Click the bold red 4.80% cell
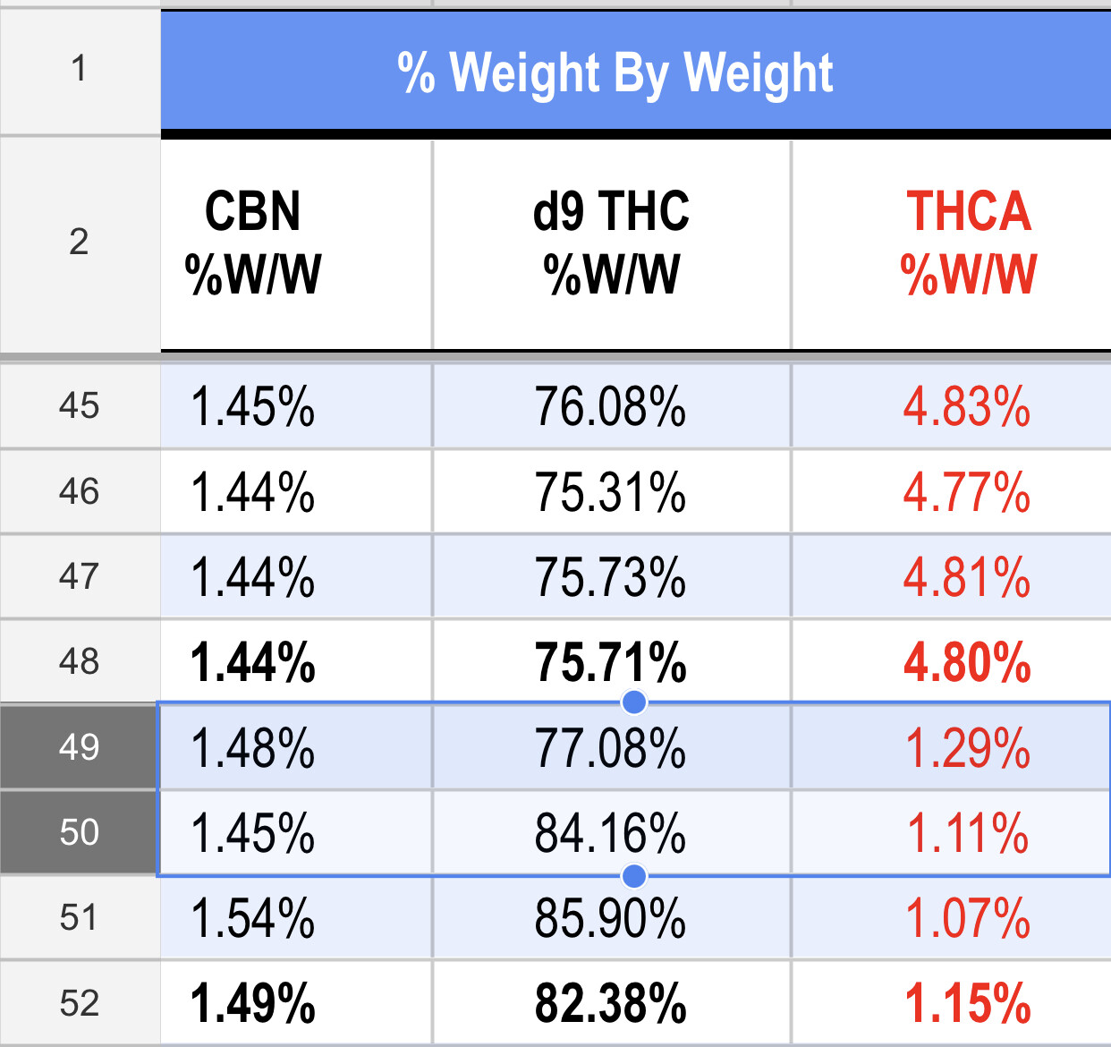The width and height of the screenshot is (1111, 1047). (x=966, y=662)
